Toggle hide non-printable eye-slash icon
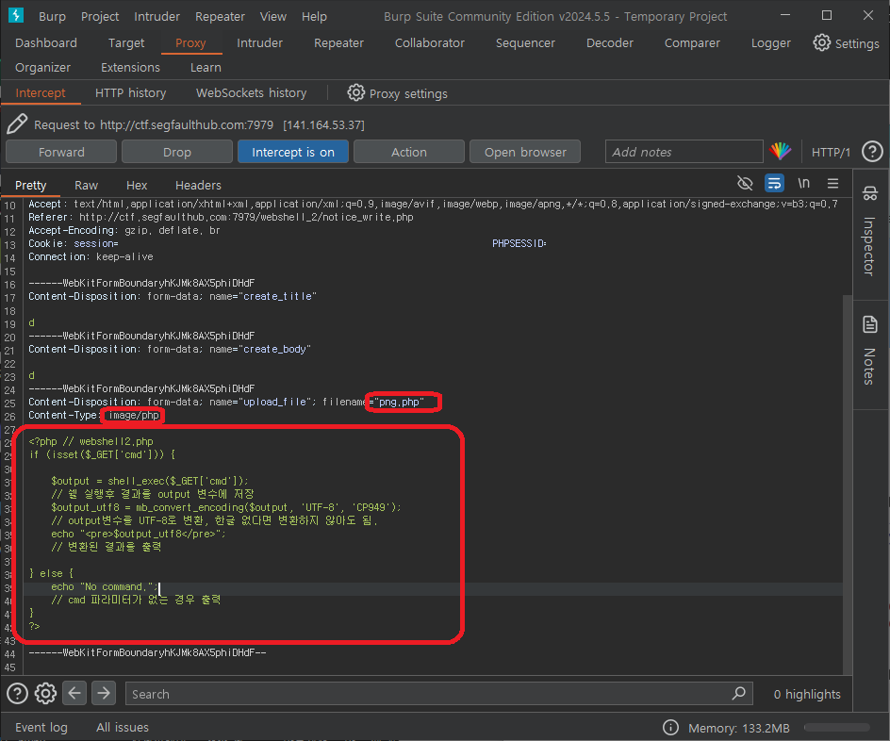The image size is (890, 741). (x=745, y=183)
